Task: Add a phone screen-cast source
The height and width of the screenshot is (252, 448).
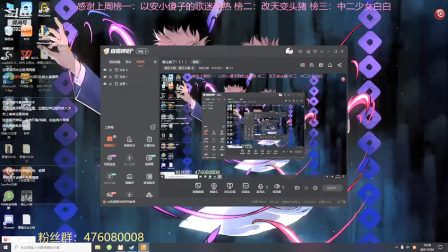Action: pyautogui.click(x=230, y=188)
